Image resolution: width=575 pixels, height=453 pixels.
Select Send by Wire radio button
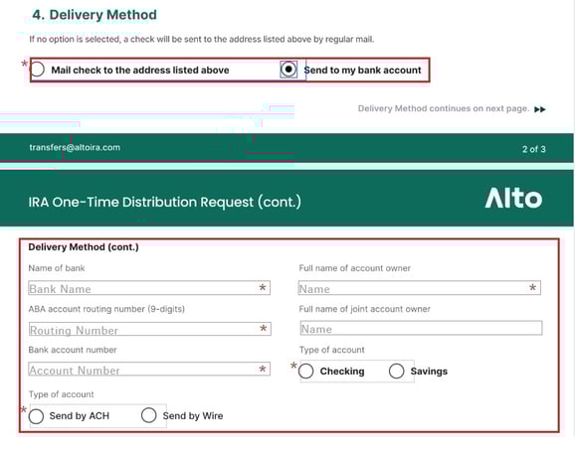(148, 415)
